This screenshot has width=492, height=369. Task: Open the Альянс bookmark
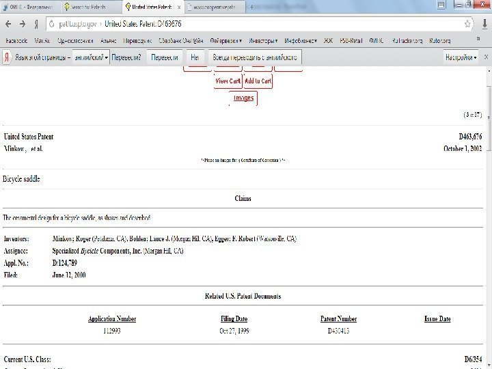(108, 40)
